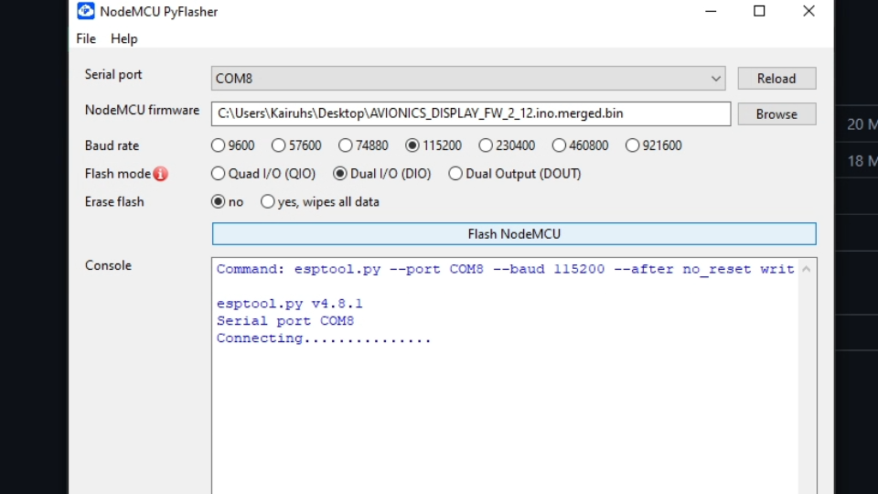Click the Reload ports button

pos(776,79)
